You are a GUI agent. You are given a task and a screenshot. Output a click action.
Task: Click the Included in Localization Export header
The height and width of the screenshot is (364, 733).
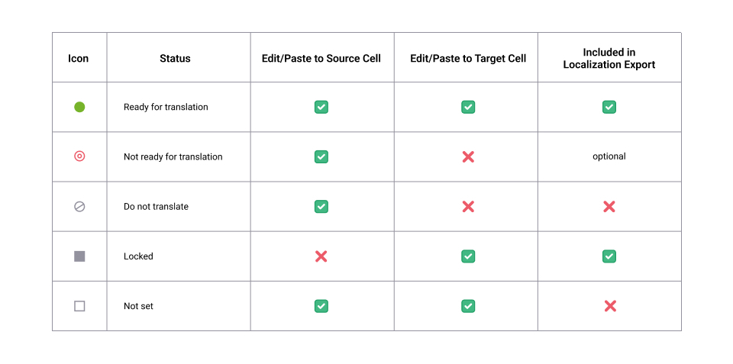coord(609,58)
